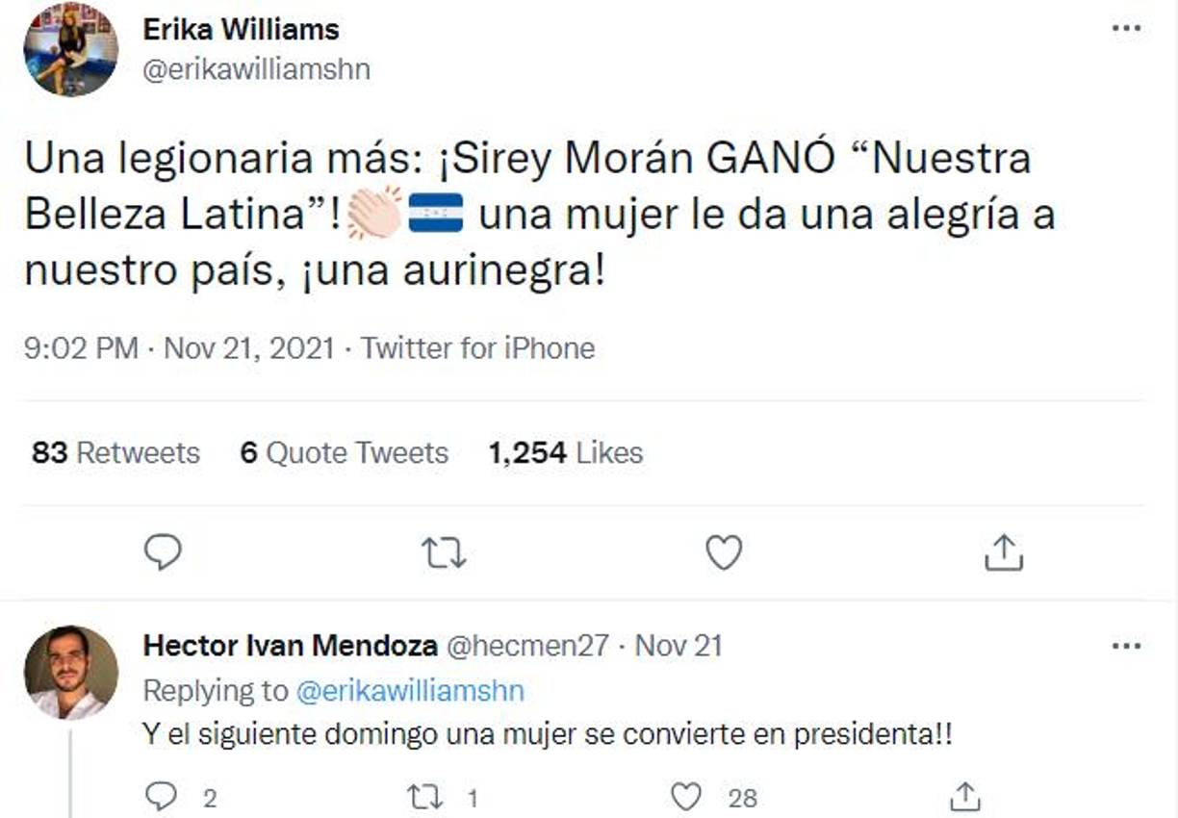Like Hector's reply using the heart icon
The image size is (1178, 818).
point(686,796)
